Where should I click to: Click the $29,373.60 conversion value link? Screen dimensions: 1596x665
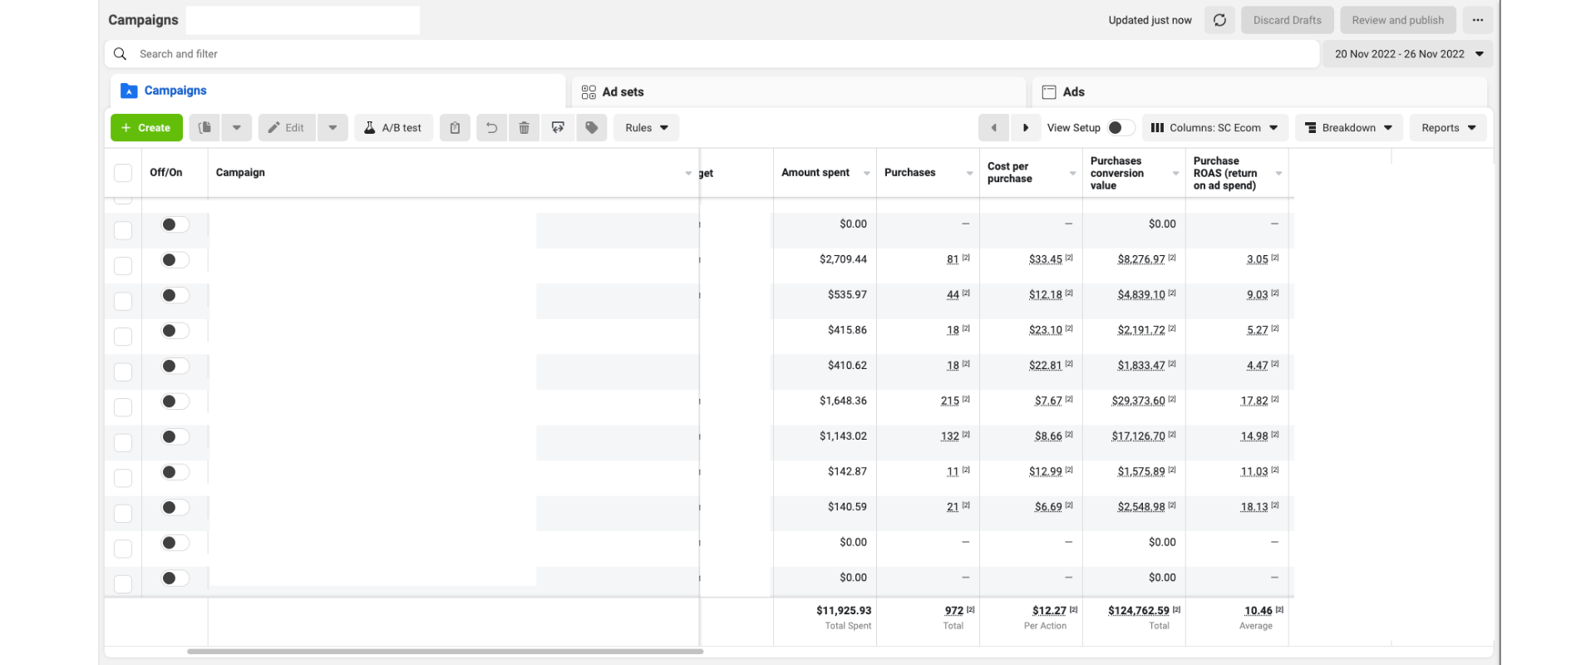pyautogui.click(x=1138, y=401)
